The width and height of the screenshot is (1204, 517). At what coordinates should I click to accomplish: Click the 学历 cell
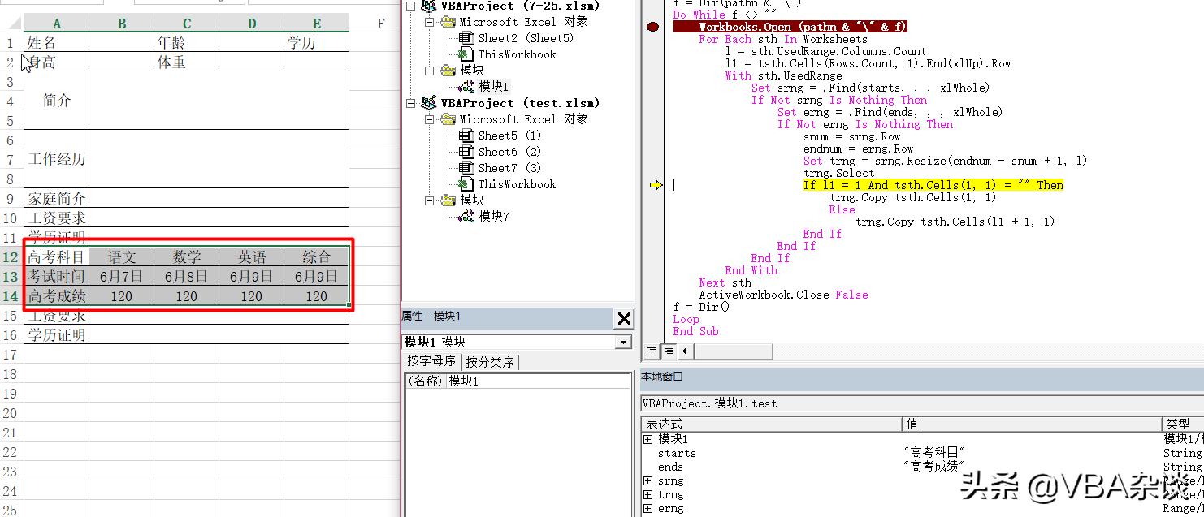point(316,42)
